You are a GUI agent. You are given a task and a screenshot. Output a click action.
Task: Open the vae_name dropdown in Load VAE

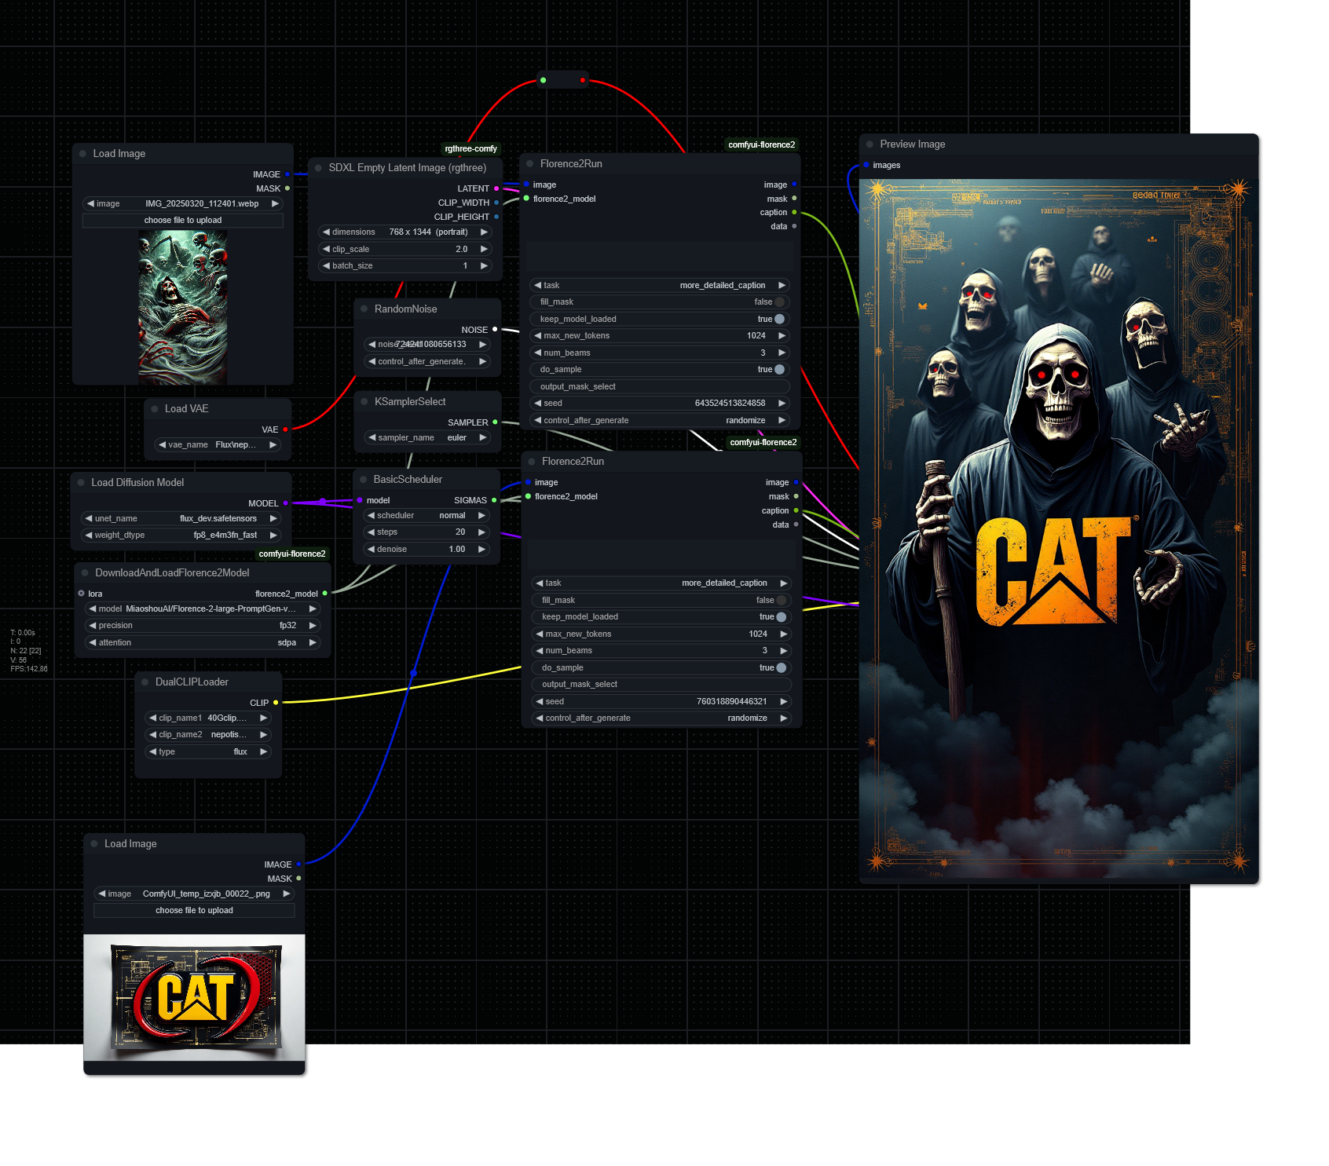click(218, 445)
